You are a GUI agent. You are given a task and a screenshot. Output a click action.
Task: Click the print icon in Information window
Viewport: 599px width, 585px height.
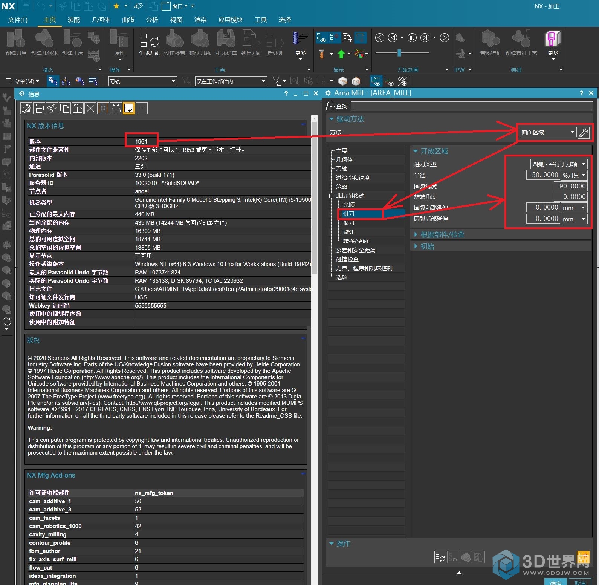[x=39, y=109]
